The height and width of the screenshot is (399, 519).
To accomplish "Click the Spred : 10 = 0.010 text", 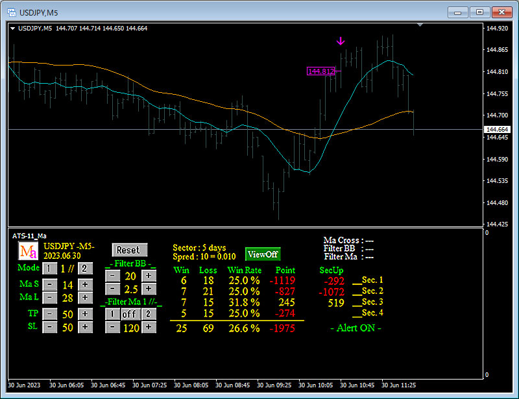I will [204, 257].
